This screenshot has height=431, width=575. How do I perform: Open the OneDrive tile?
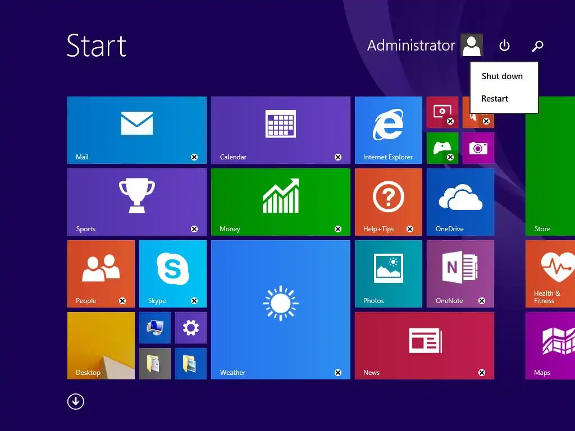tap(460, 202)
